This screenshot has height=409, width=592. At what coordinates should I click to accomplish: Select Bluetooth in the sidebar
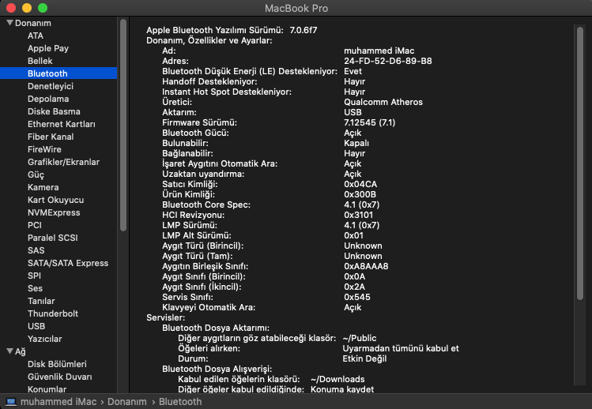click(47, 73)
